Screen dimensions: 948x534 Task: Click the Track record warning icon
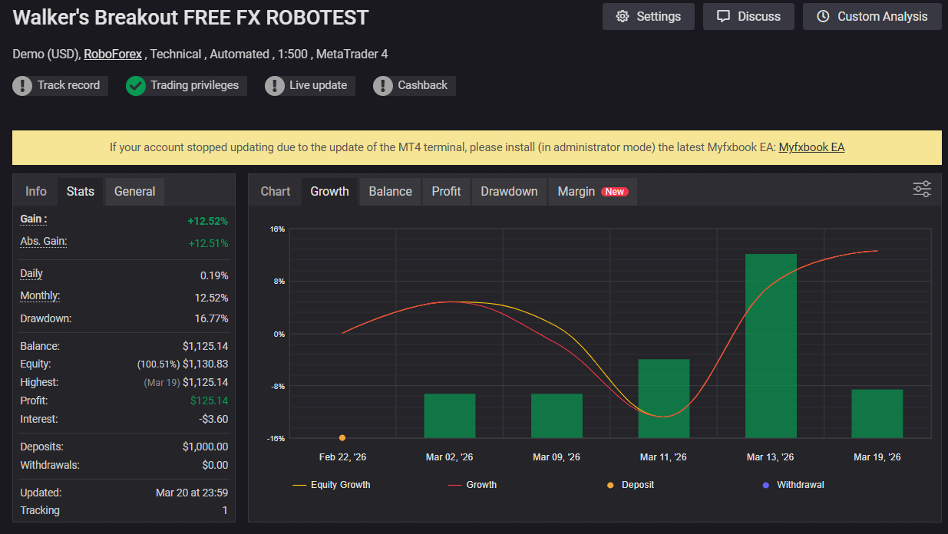(23, 86)
